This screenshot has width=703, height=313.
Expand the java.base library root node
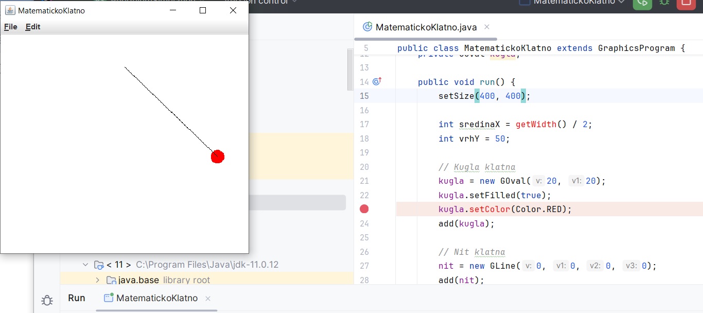pos(97,280)
